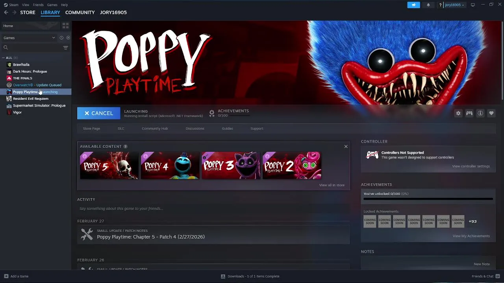Switch library to grid collections view
504x283 pixels.
click(65, 26)
